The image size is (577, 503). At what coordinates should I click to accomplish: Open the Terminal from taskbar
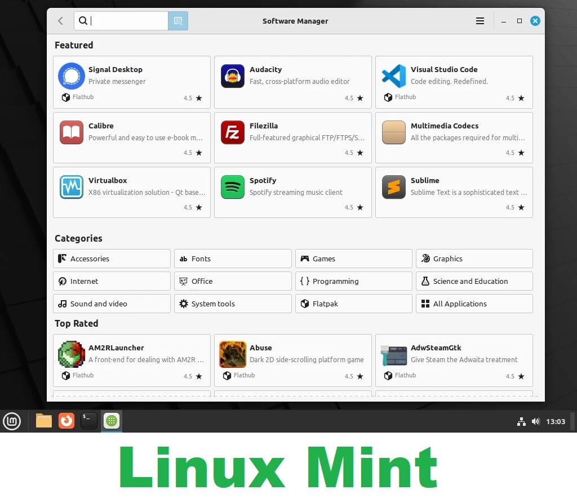(x=88, y=421)
